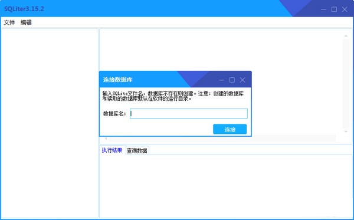Click the 连接 button in the dialog
Screen dimensions: 354x220
[x=230, y=129]
